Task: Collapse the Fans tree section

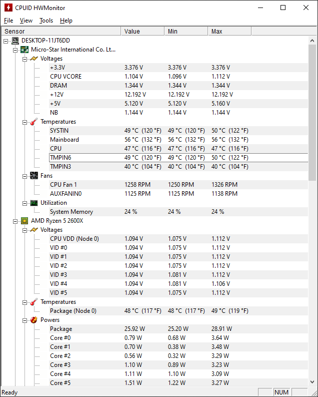Action: coord(24,176)
